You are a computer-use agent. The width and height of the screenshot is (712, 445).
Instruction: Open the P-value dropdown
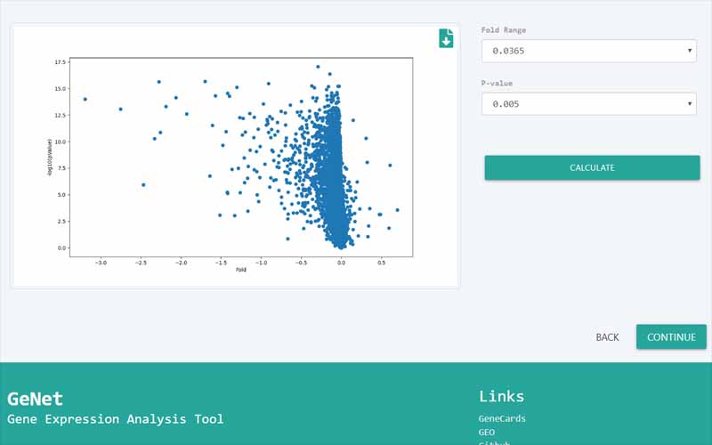coord(587,104)
